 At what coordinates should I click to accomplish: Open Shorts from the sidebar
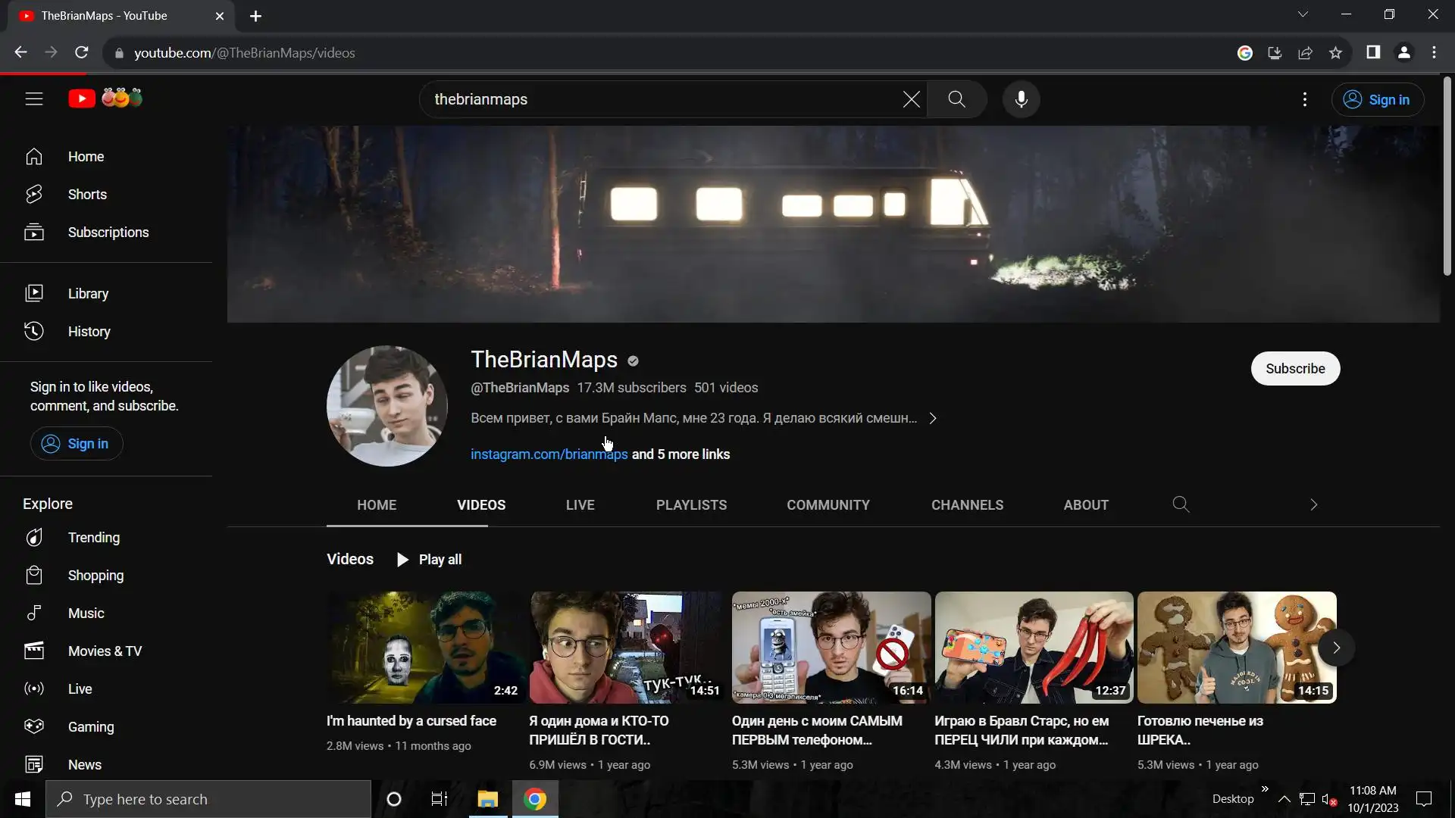pos(87,195)
